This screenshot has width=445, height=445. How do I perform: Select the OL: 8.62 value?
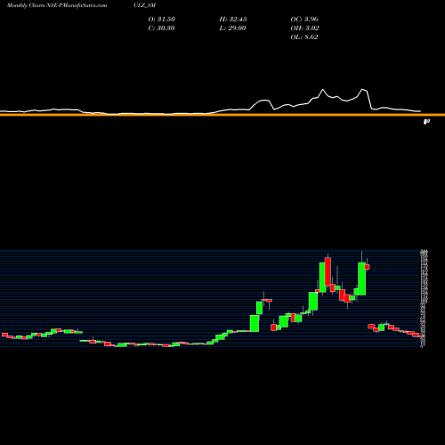304,37
